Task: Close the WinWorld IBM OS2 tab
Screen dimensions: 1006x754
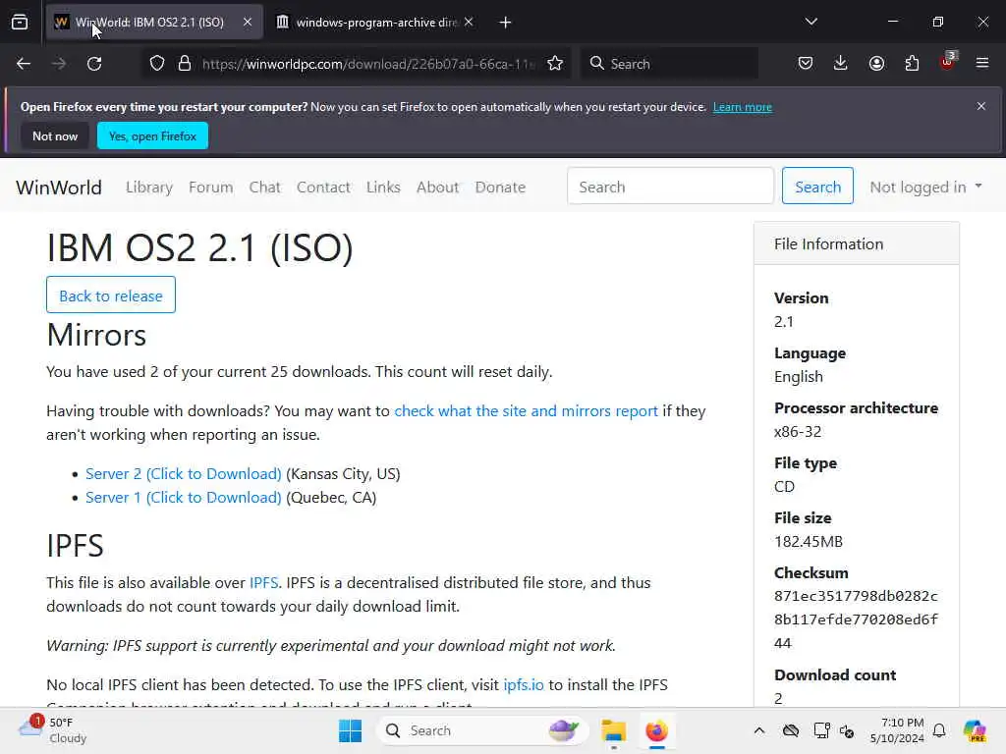Action: click(x=248, y=23)
